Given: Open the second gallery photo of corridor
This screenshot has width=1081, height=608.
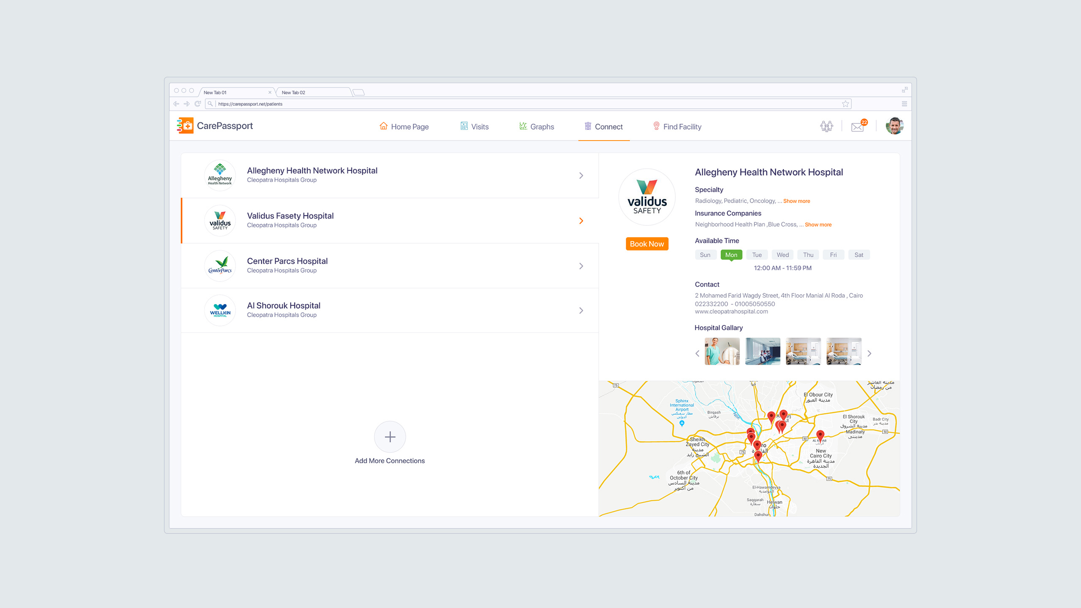Looking at the screenshot, I should (763, 351).
